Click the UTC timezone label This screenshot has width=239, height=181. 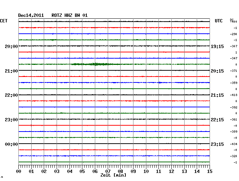click(x=218, y=21)
